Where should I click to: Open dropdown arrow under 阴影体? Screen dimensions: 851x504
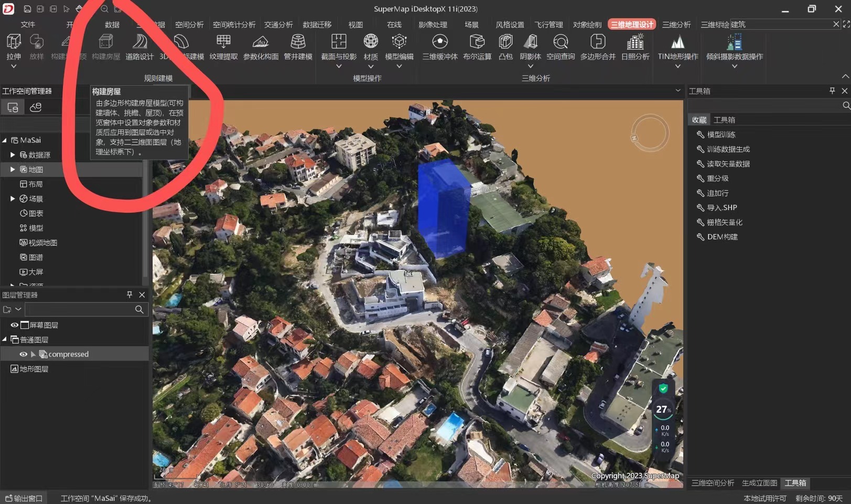tap(530, 67)
